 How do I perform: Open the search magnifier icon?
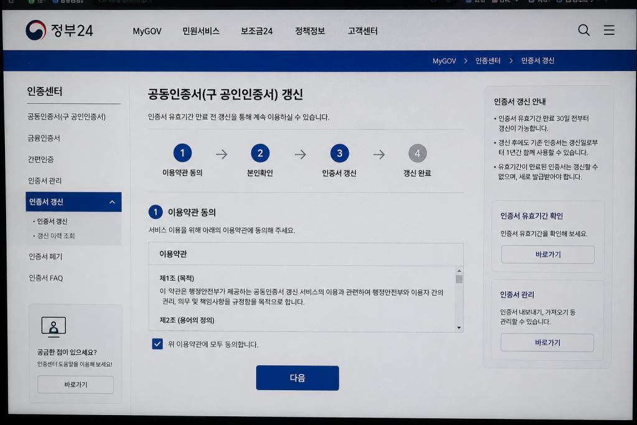(x=584, y=30)
